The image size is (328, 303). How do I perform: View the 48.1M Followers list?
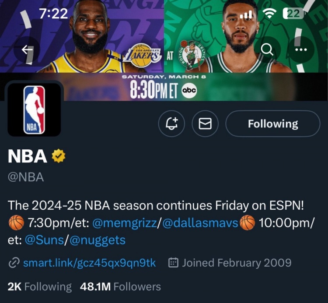[x=121, y=287]
